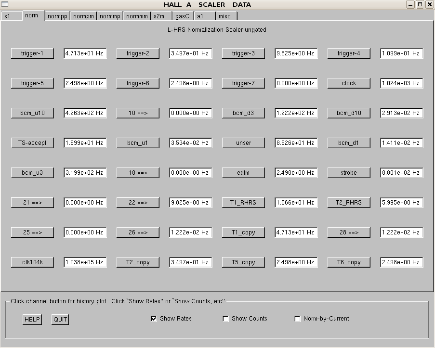Click the bcm_d3 button
435x348 pixels.
tap(243, 113)
